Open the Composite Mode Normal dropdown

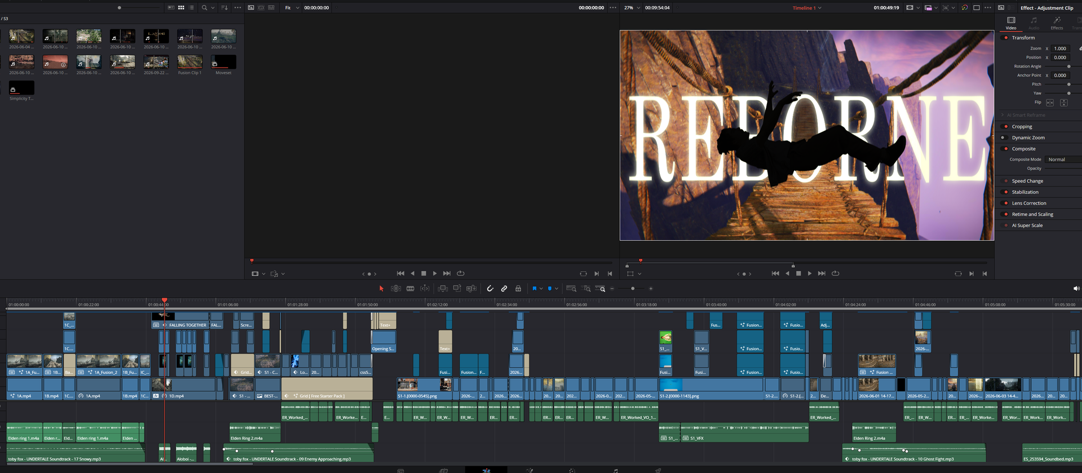pyautogui.click(x=1063, y=160)
